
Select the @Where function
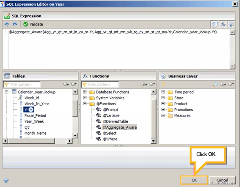click(x=110, y=139)
